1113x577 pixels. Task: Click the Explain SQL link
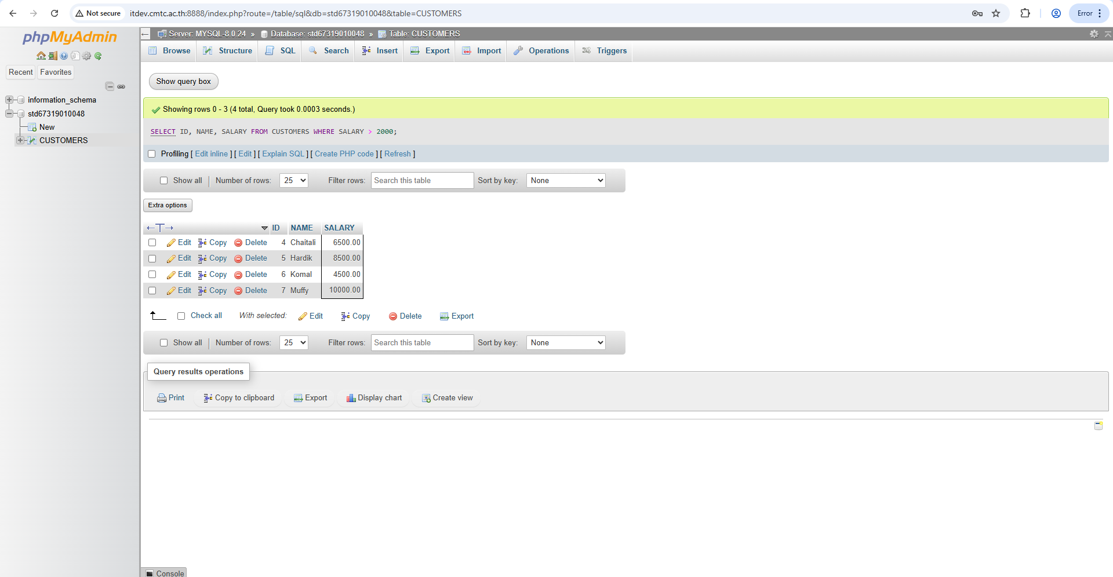click(283, 154)
